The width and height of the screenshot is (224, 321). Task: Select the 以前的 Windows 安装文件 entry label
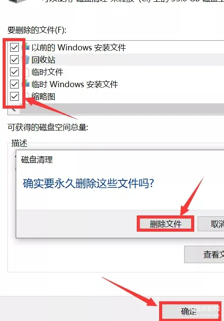click(x=79, y=47)
